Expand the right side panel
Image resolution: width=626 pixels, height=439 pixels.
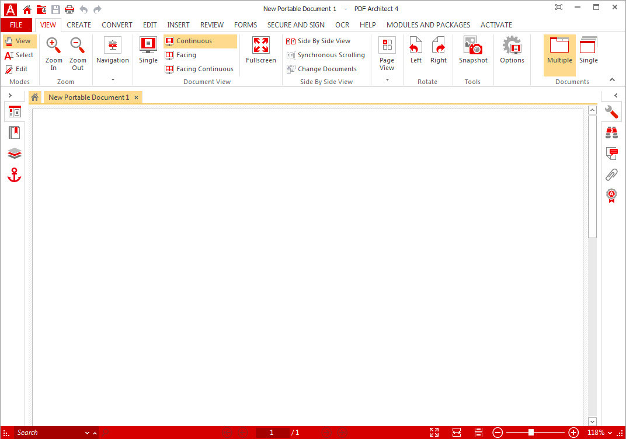[x=616, y=95]
